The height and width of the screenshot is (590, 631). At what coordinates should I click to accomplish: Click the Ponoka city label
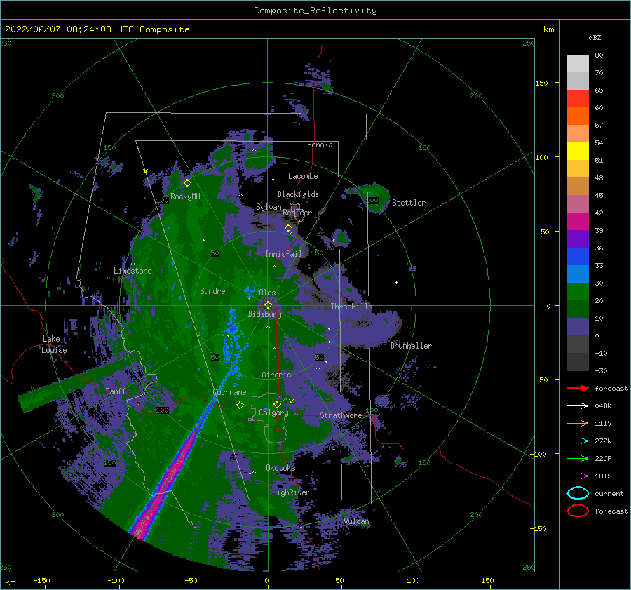320,145
